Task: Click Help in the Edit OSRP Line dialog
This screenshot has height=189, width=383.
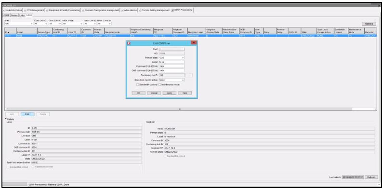Action: pos(185,93)
